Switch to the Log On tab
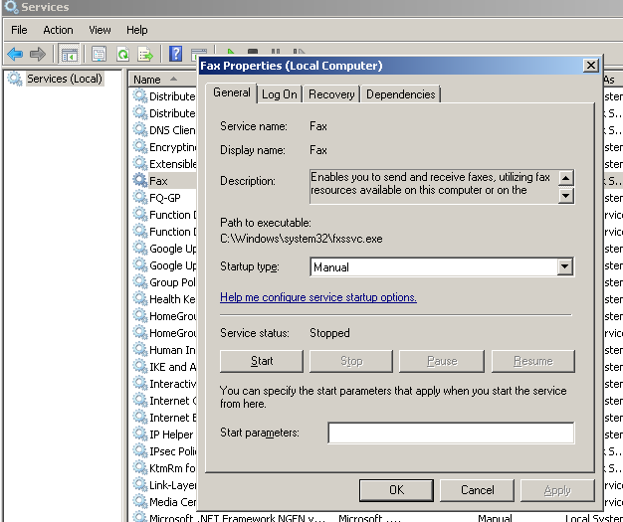This screenshot has width=623, height=522. (x=280, y=94)
